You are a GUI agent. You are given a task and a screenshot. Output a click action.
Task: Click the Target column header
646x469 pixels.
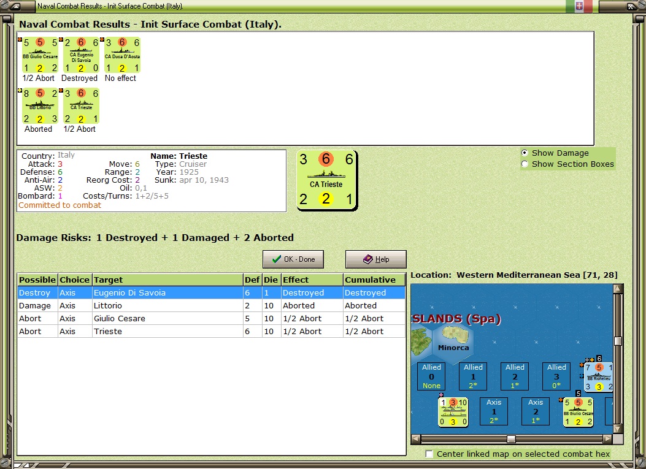point(167,280)
